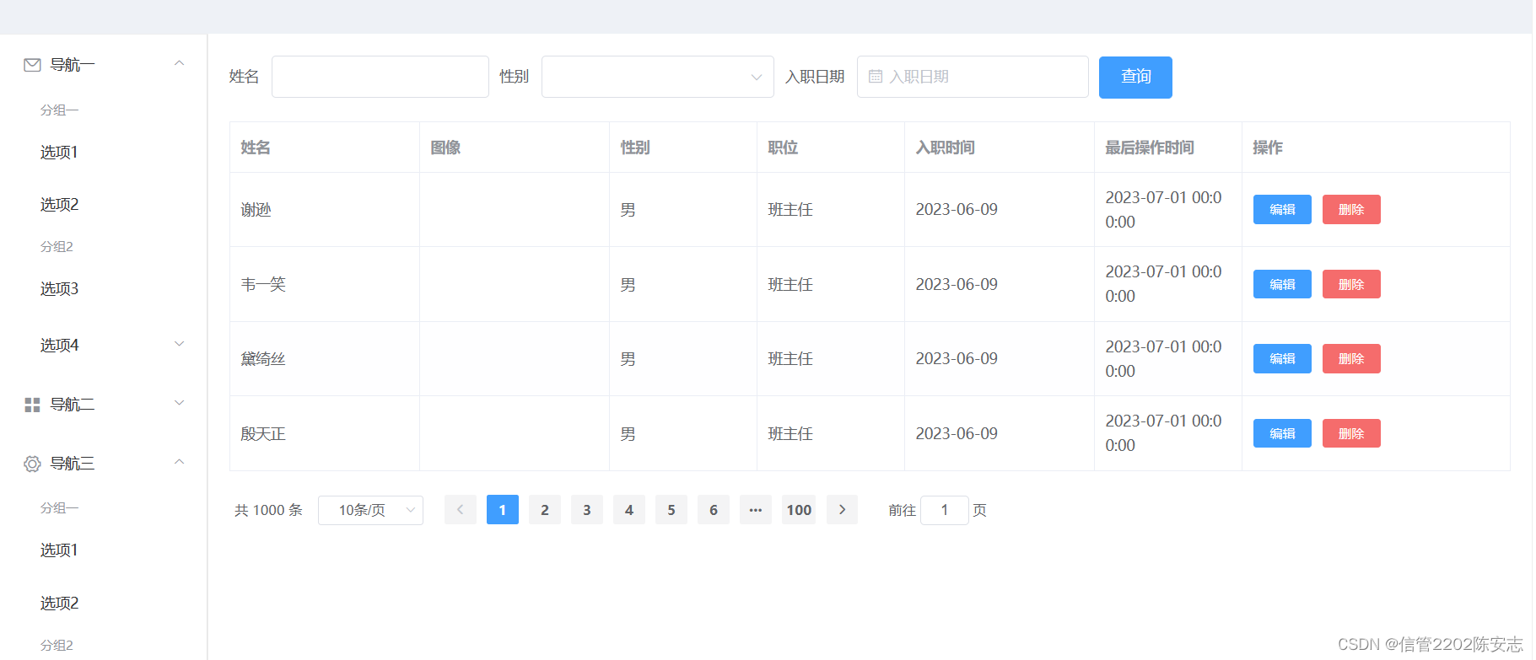Click 2023-06-09 in the 韦一笑 row
The width and height of the screenshot is (1536, 660).
(x=957, y=284)
